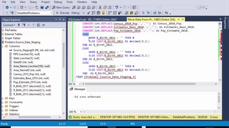Cut the selected text

click(100, 7)
